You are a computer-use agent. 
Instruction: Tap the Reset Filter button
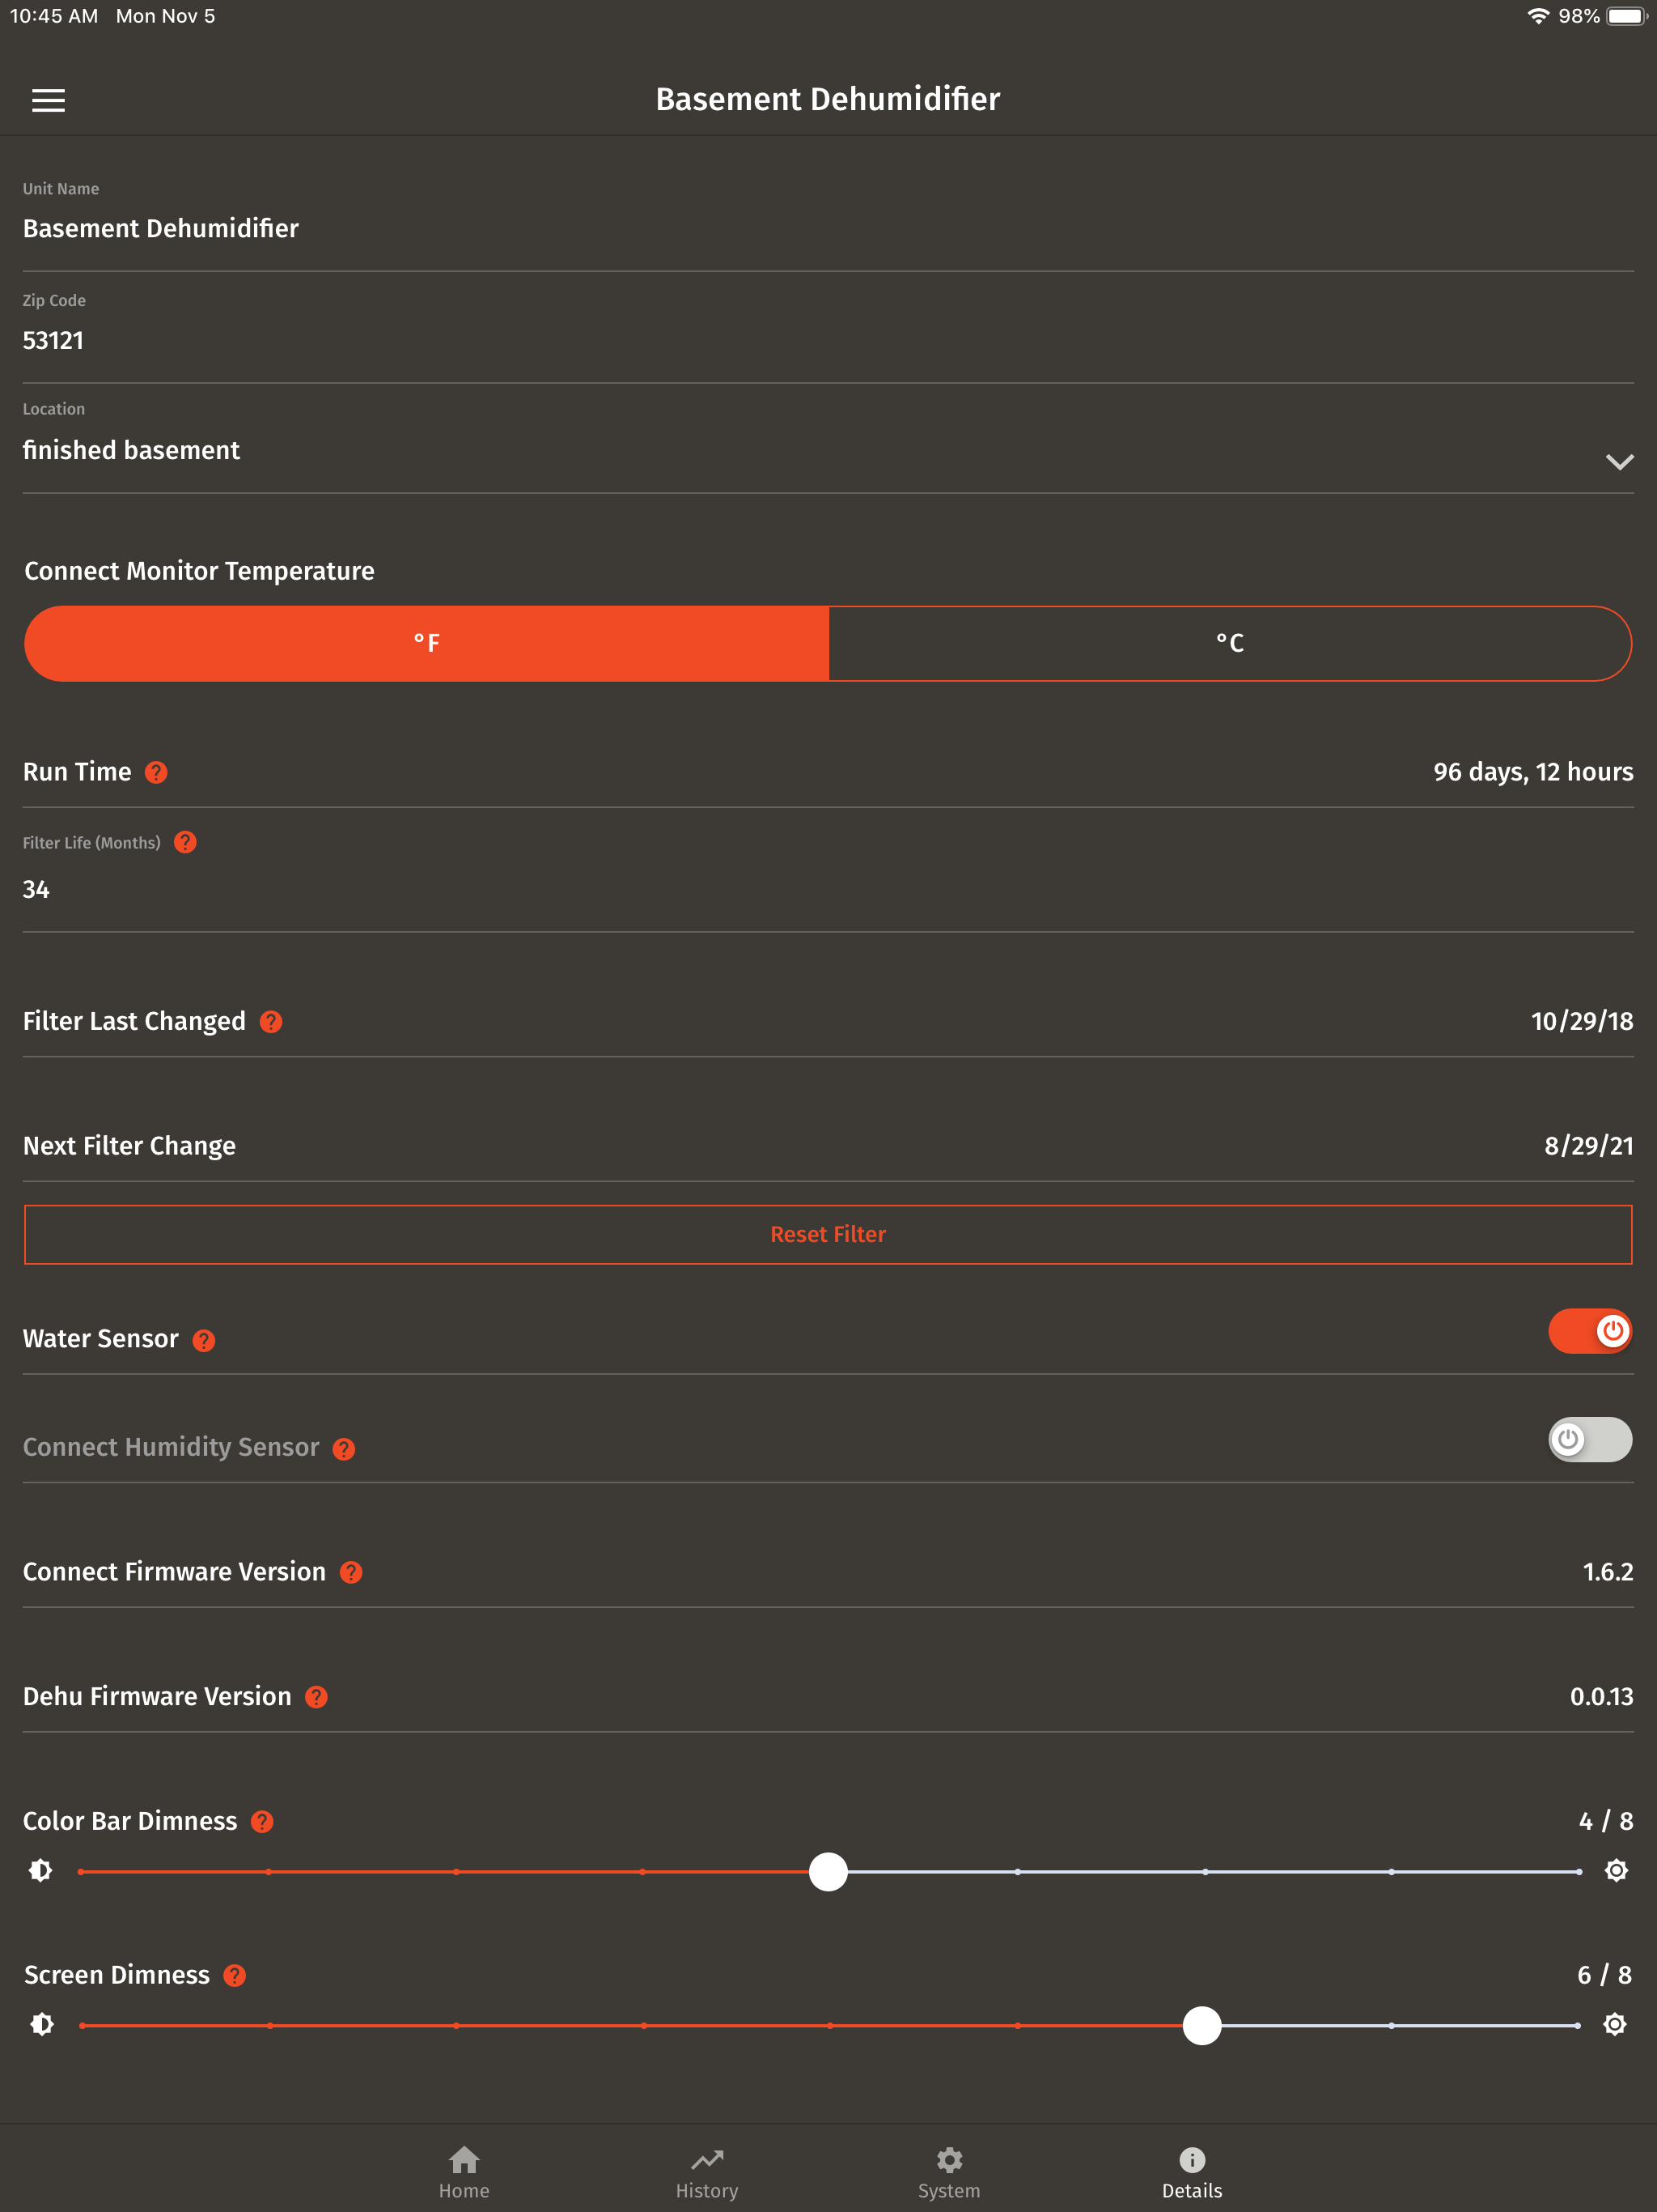click(x=828, y=1234)
